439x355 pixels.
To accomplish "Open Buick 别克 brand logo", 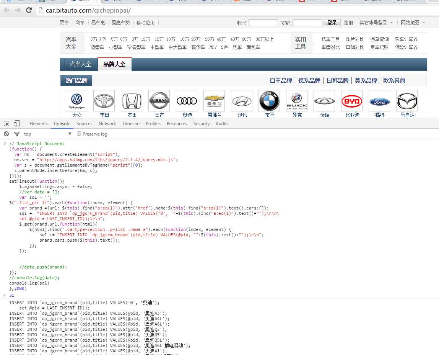I will click(297, 101).
